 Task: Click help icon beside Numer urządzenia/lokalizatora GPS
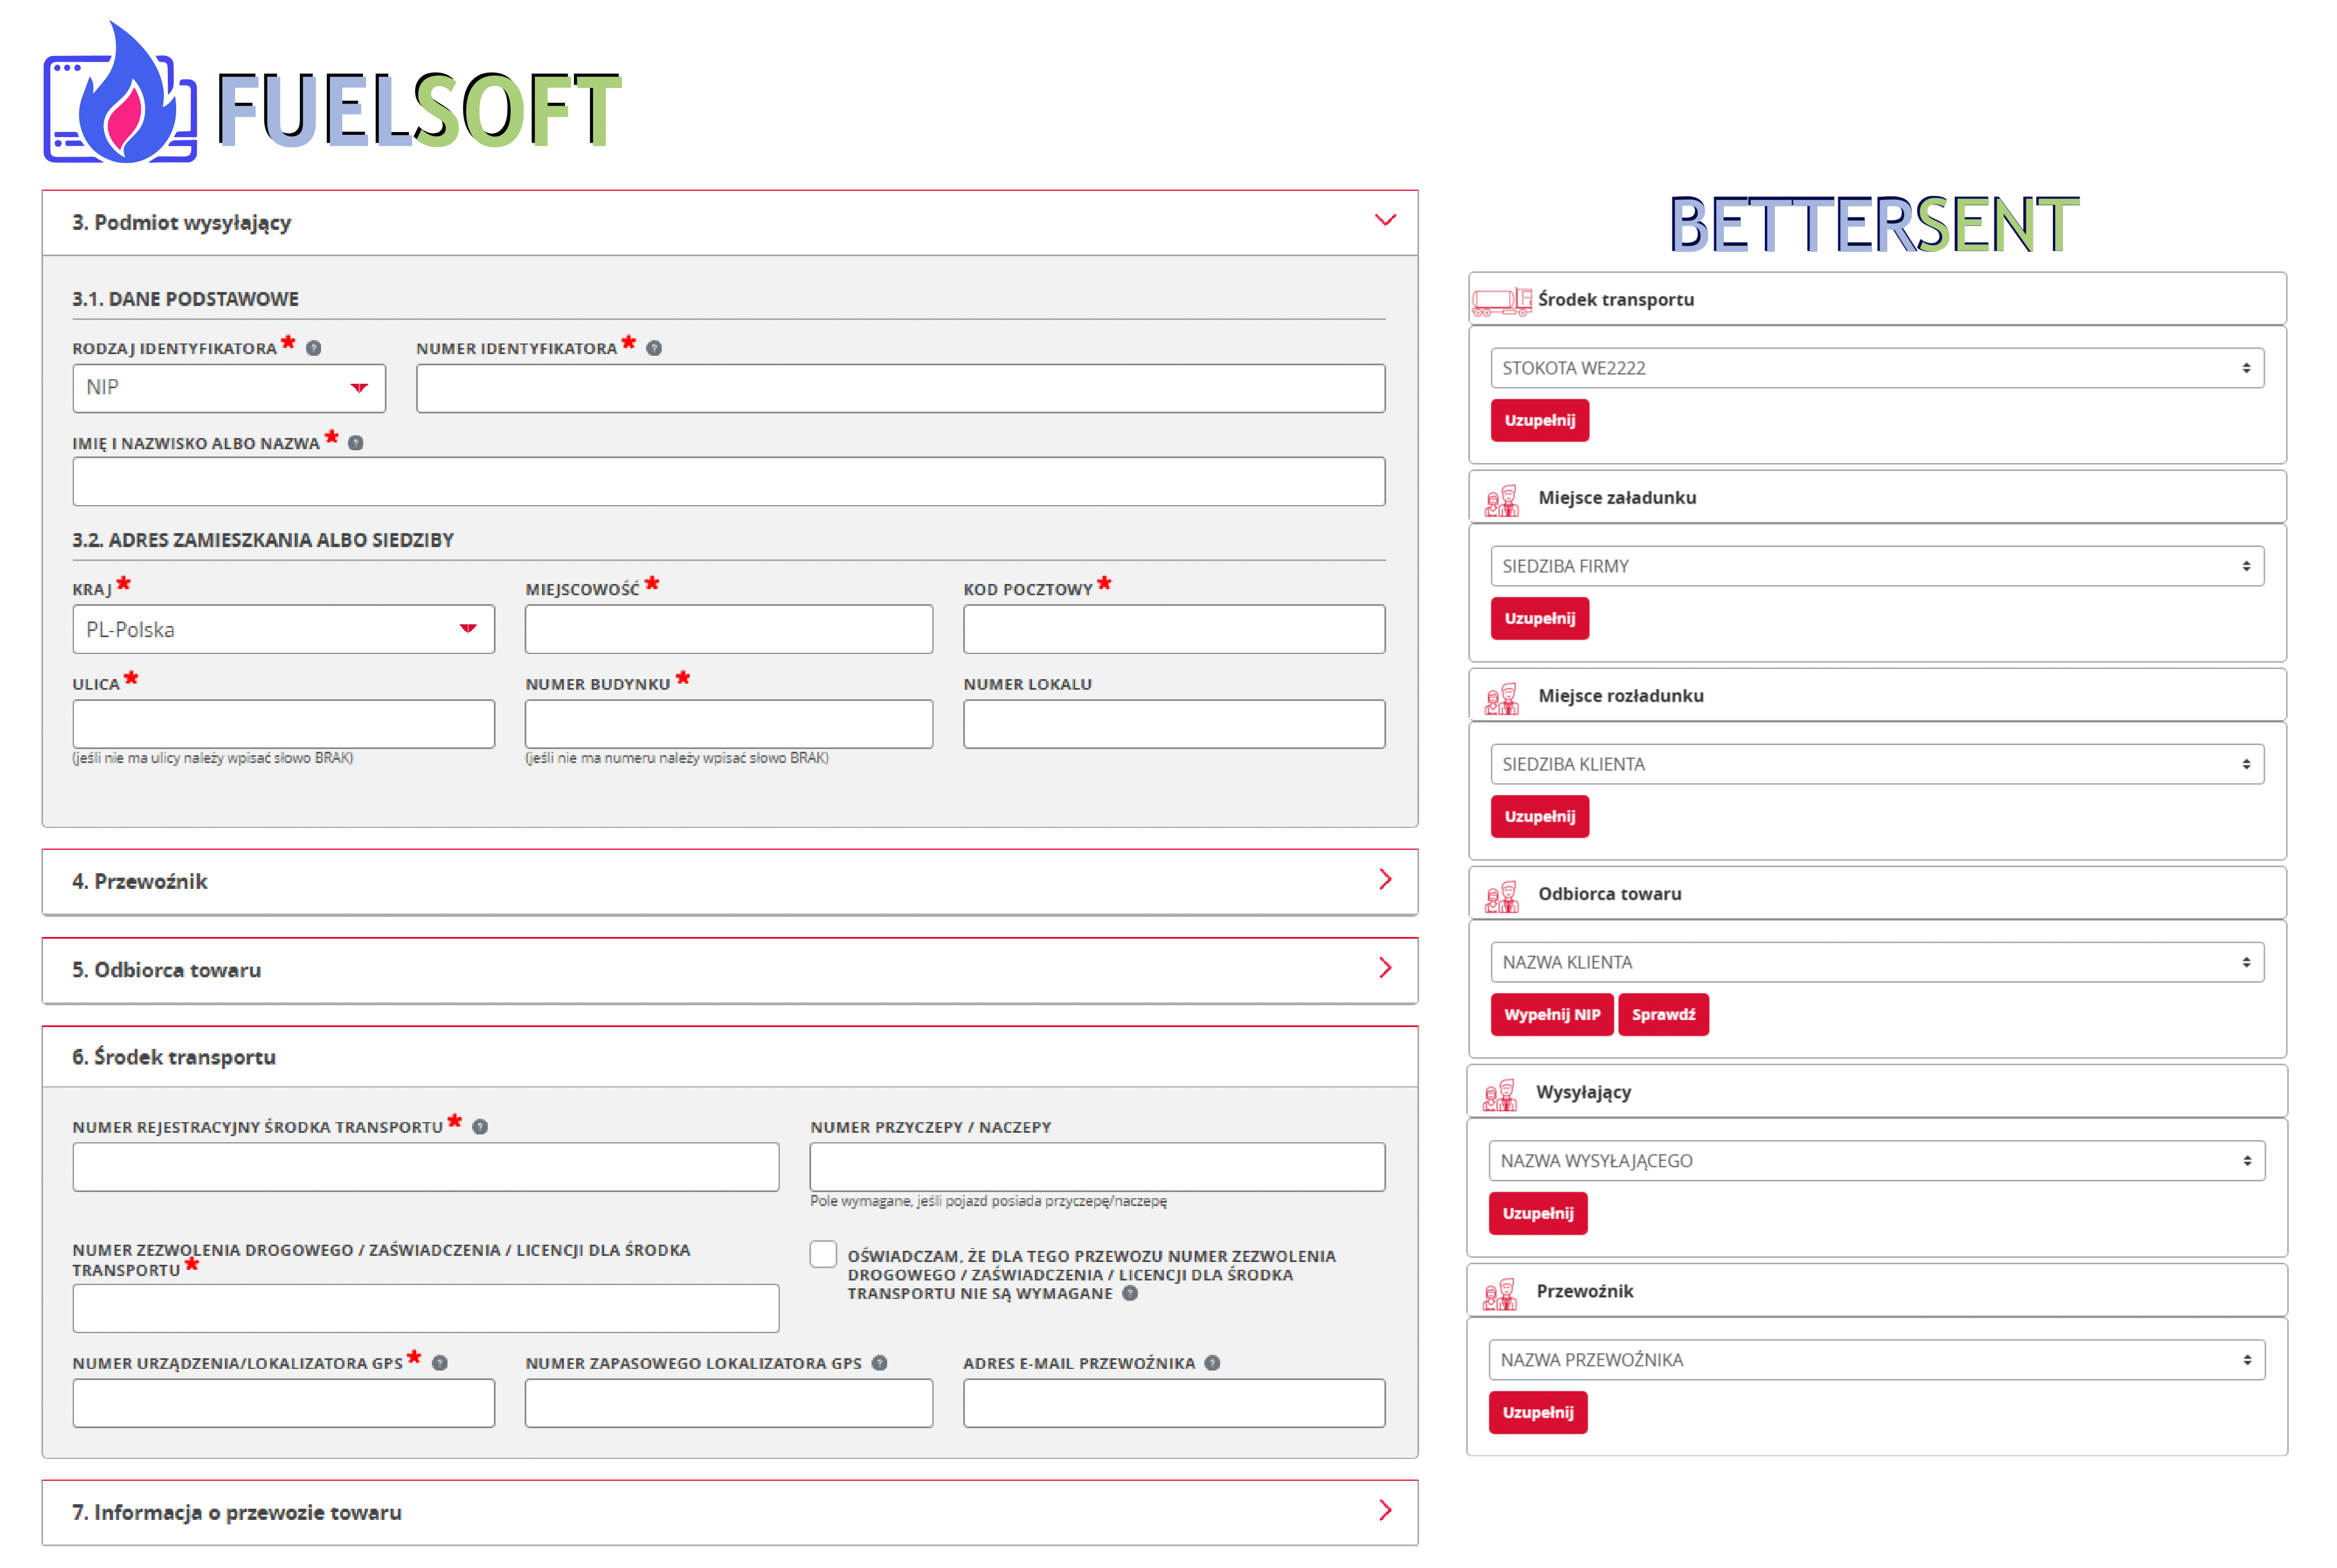point(440,1363)
